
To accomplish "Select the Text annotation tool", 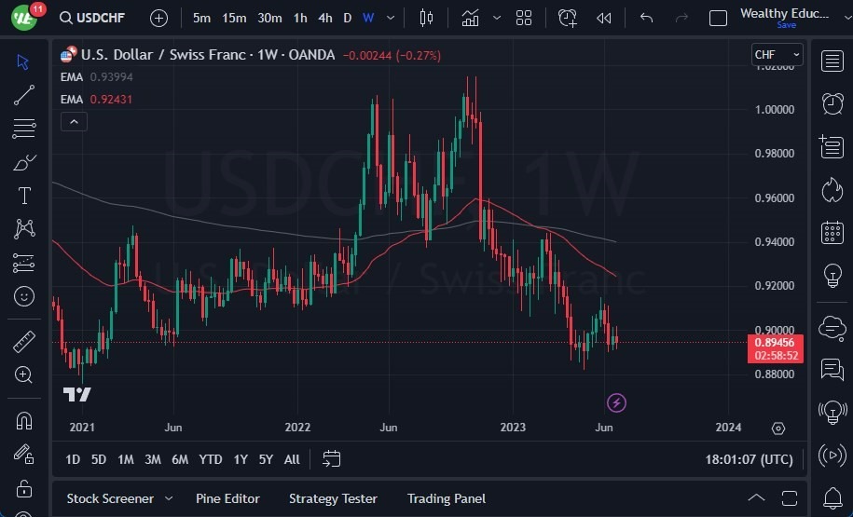I will (x=24, y=196).
